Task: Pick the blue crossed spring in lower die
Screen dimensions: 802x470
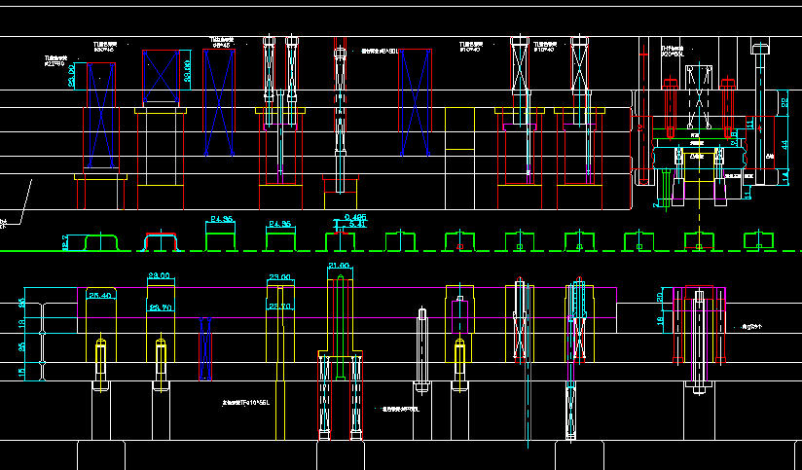Action: [x=204, y=348]
